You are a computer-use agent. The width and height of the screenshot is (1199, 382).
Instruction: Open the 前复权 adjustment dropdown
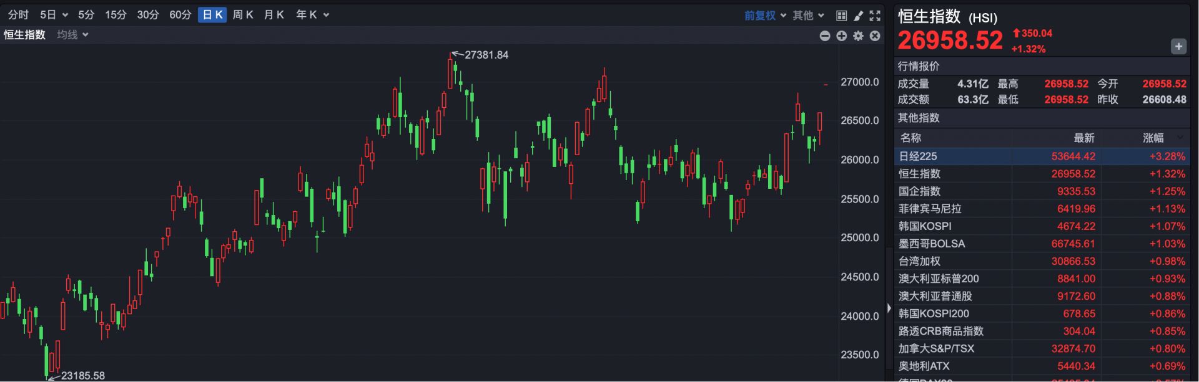(765, 15)
